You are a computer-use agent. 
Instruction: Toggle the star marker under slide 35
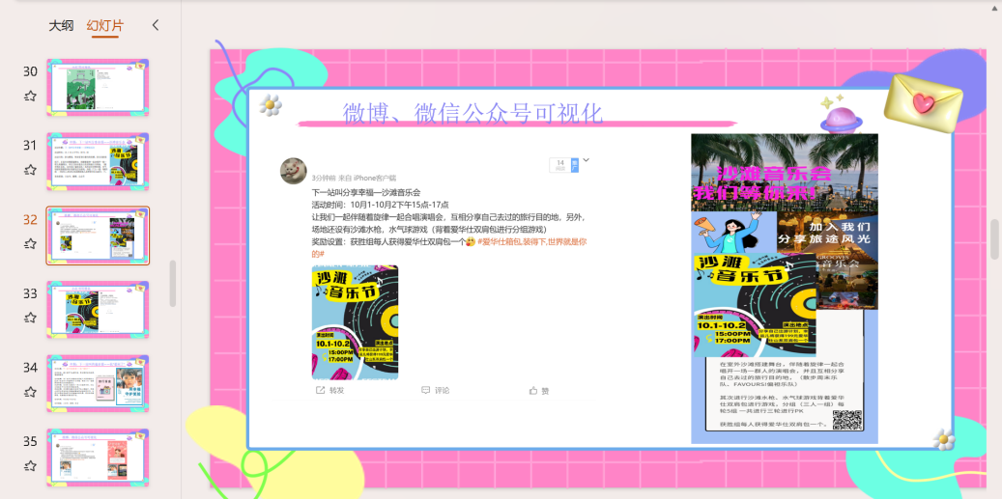[x=30, y=466]
